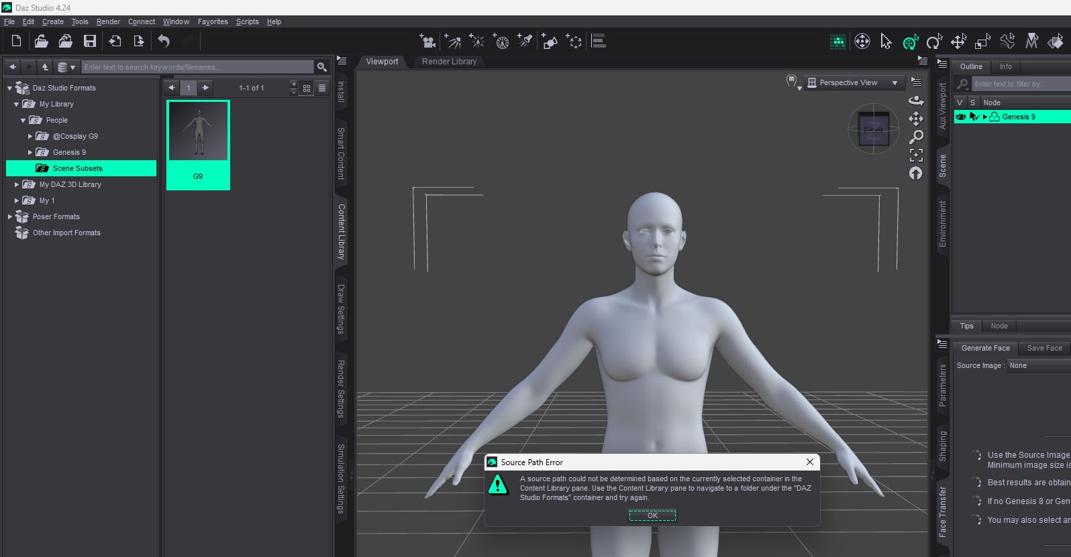Select the Scale tool

pos(982,42)
